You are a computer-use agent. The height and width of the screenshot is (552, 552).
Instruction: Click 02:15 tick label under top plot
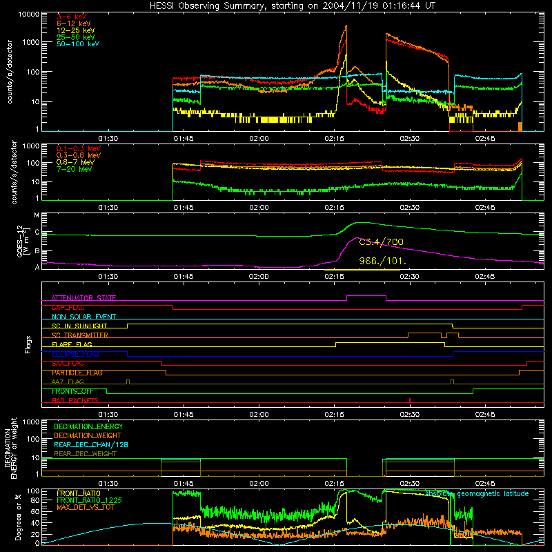point(334,139)
